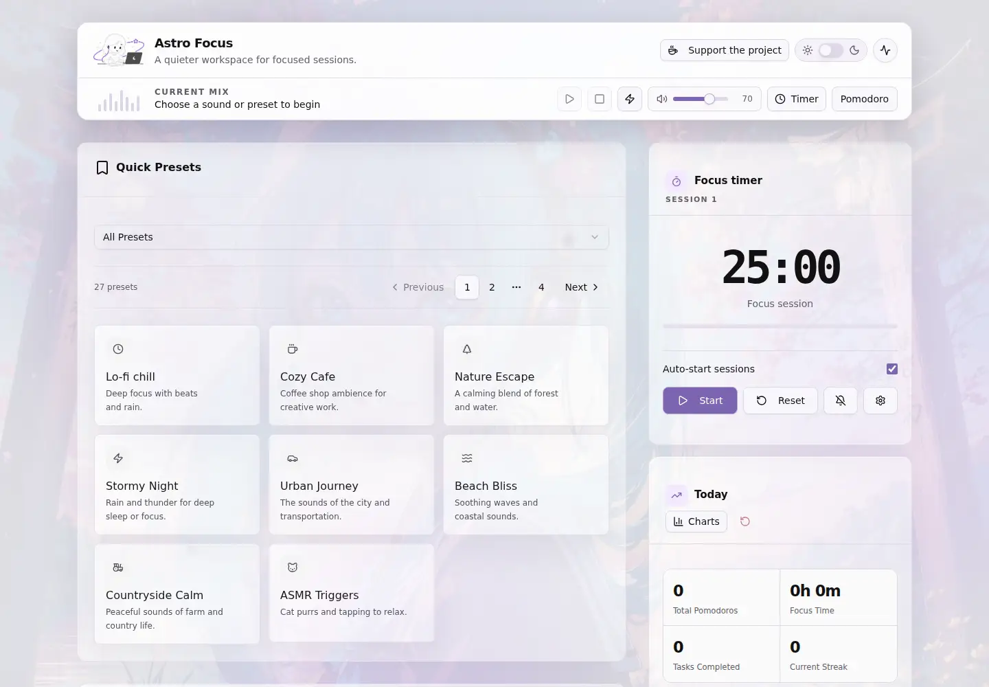Click the reset stats icon next to Charts
The image size is (989, 687).
(x=745, y=521)
